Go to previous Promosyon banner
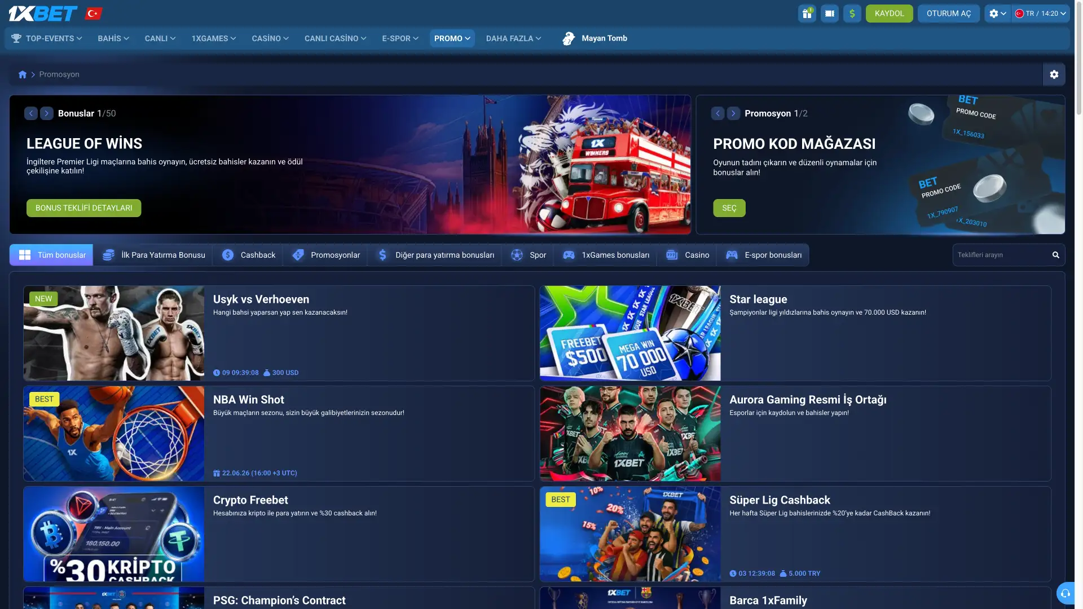 [717, 113]
